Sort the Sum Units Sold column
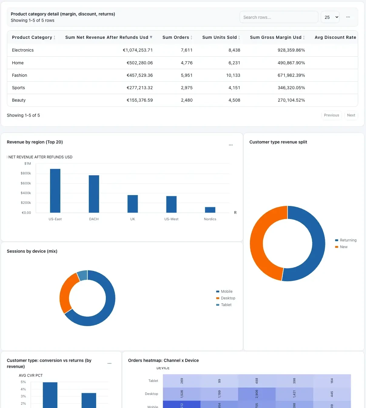This screenshot has width=366, height=408. tap(239, 37)
